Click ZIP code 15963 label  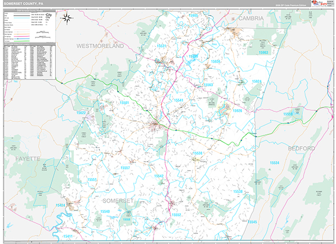pyautogui.click(x=263, y=53)
